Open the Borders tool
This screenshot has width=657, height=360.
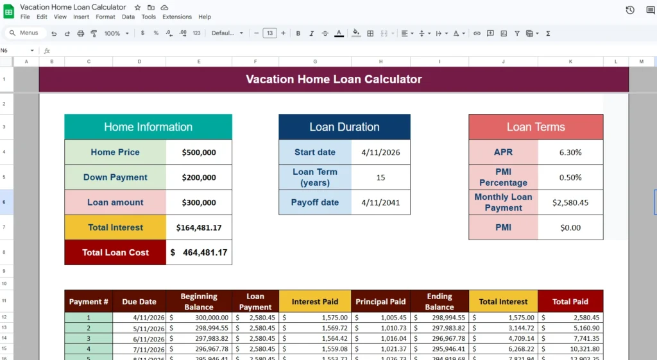pos(370,33)
